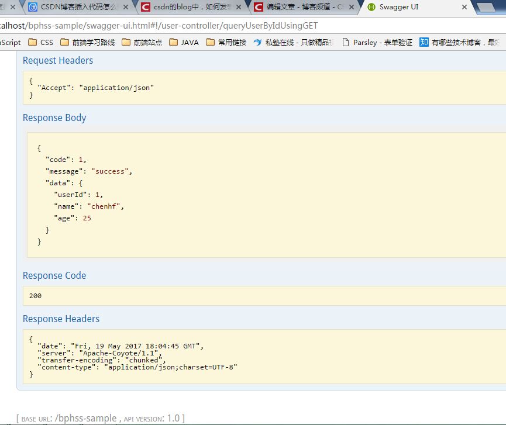Click the "name": "chenhf" line
506x425 pixels.
pyautogui.click(x=89, y=206)
